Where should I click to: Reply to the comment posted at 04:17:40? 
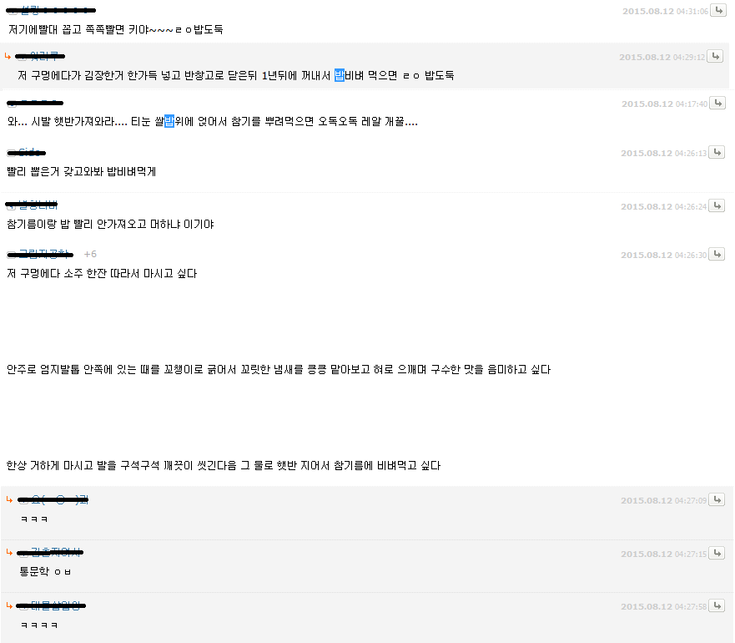717,103
